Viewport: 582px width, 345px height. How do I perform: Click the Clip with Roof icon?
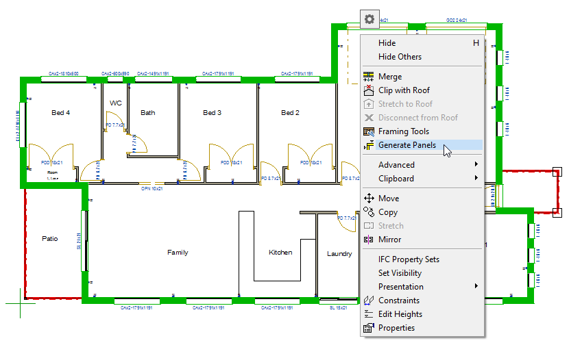(x=368, y=90)
